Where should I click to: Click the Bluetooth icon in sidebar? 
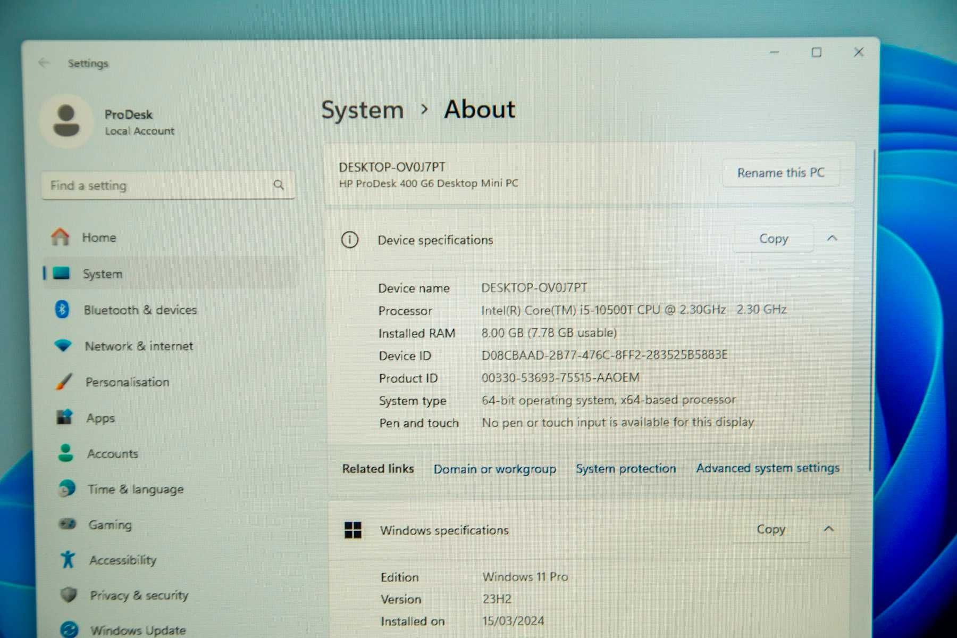(x=62, y=309)
